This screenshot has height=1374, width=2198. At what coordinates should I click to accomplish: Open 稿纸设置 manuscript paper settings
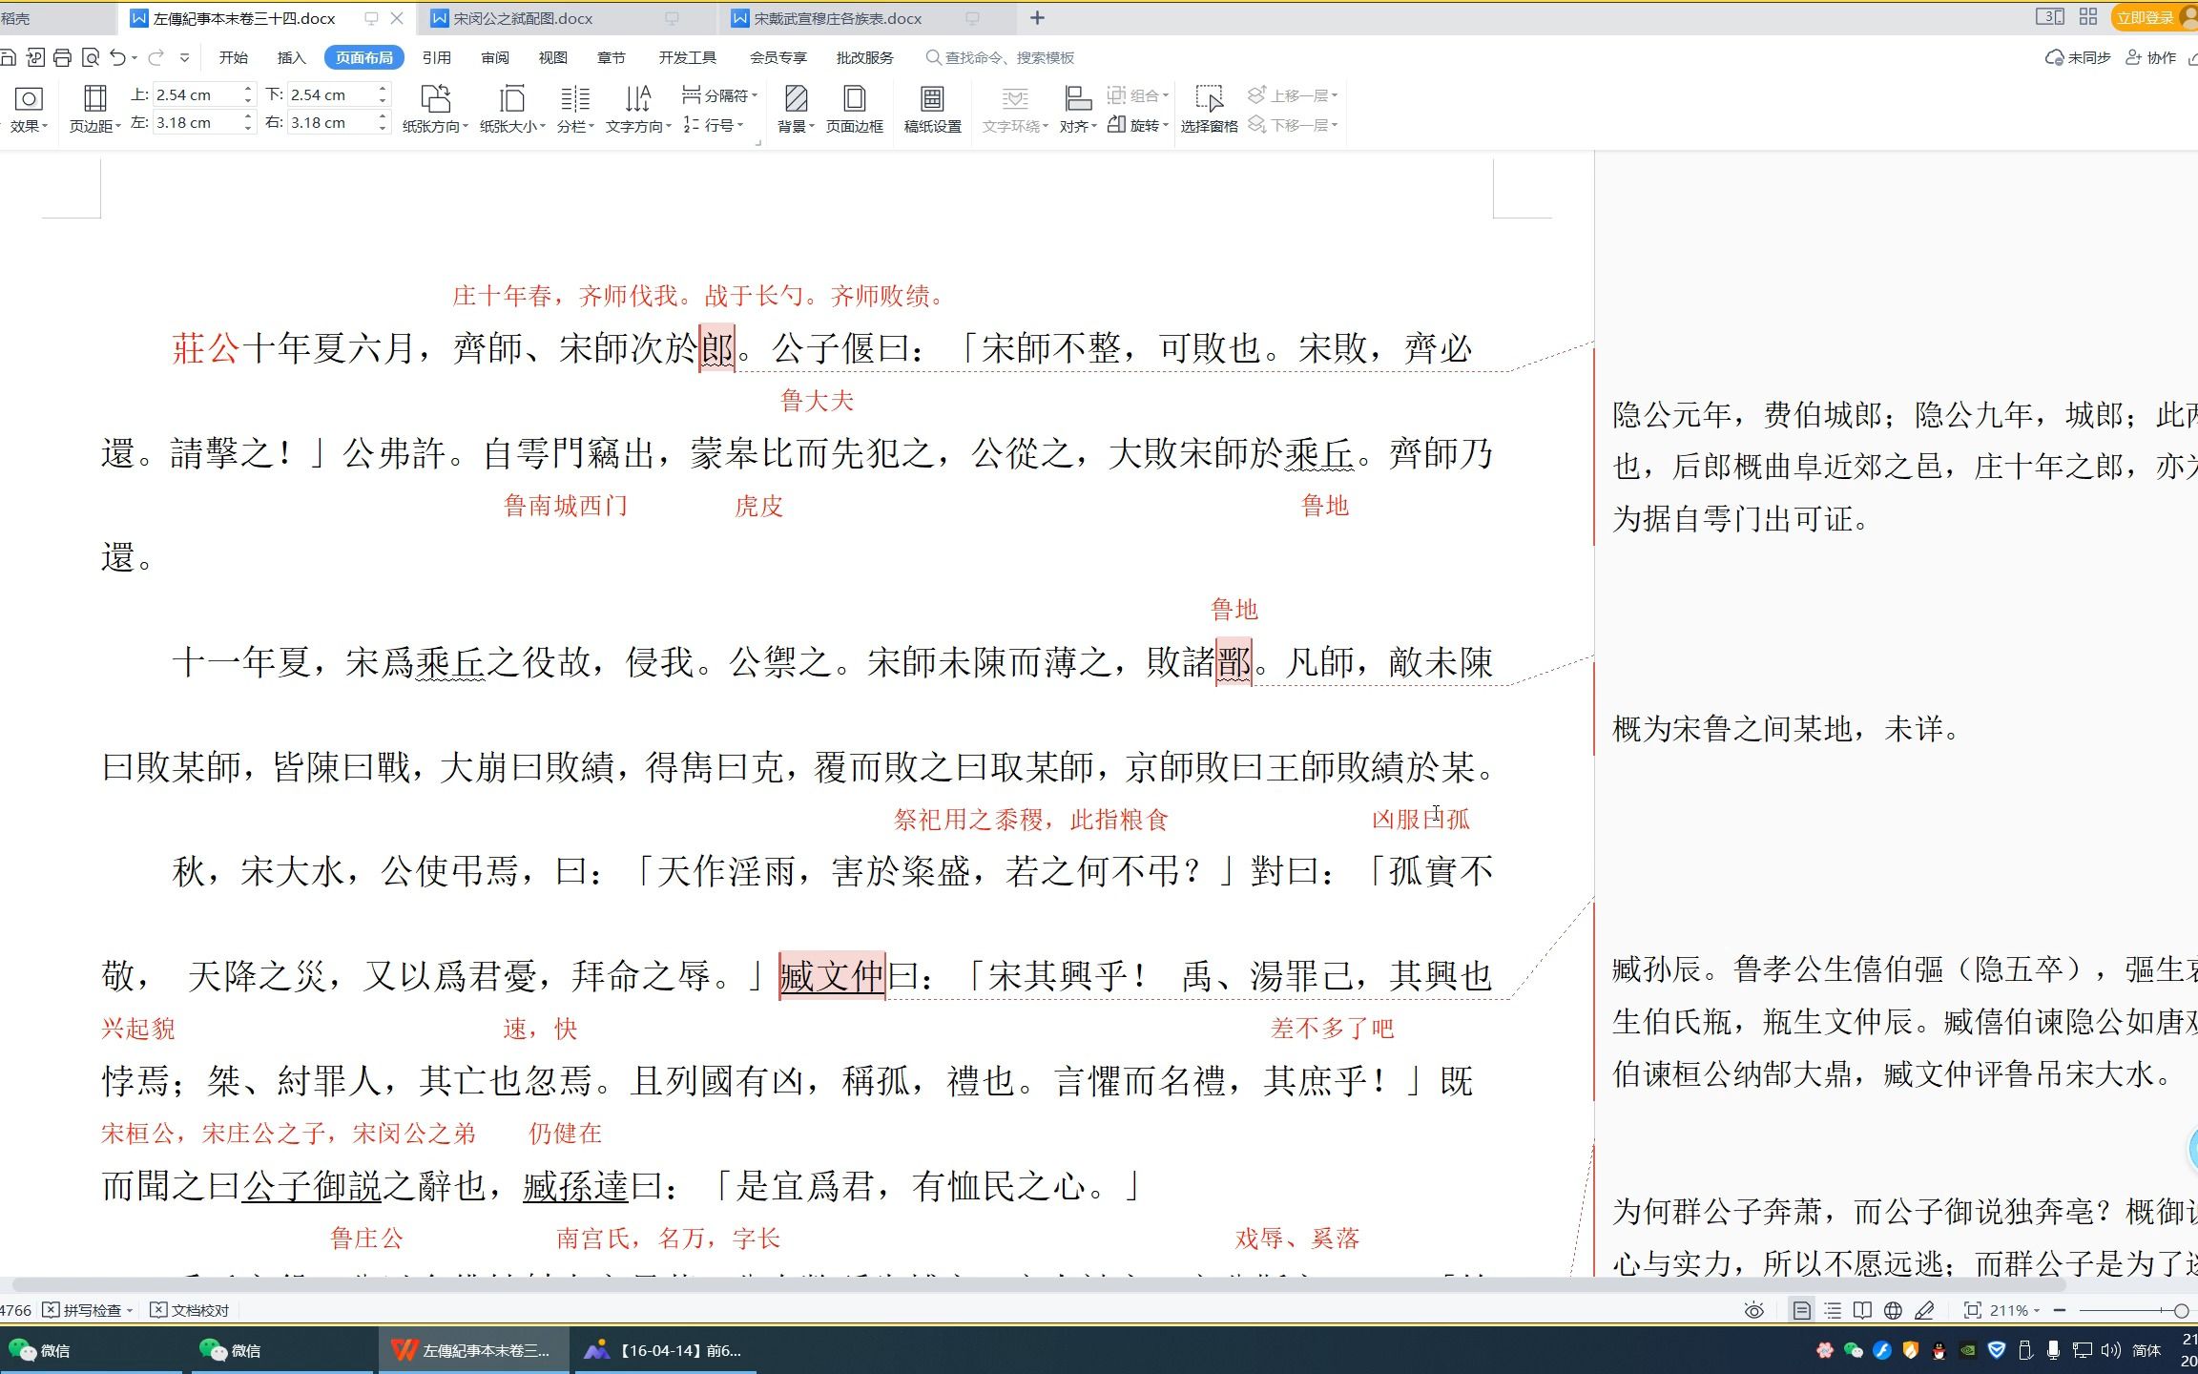point(932,109)
